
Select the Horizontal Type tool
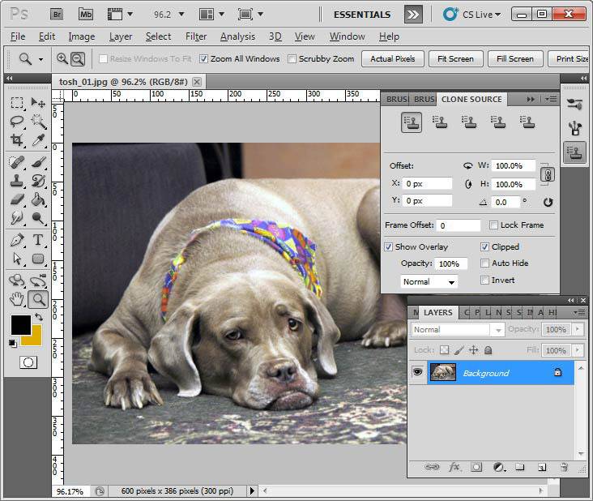click(38, 240)
